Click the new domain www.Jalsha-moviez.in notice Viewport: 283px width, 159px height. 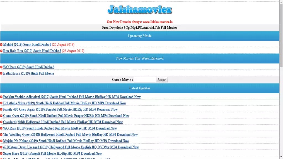[140, 22]
